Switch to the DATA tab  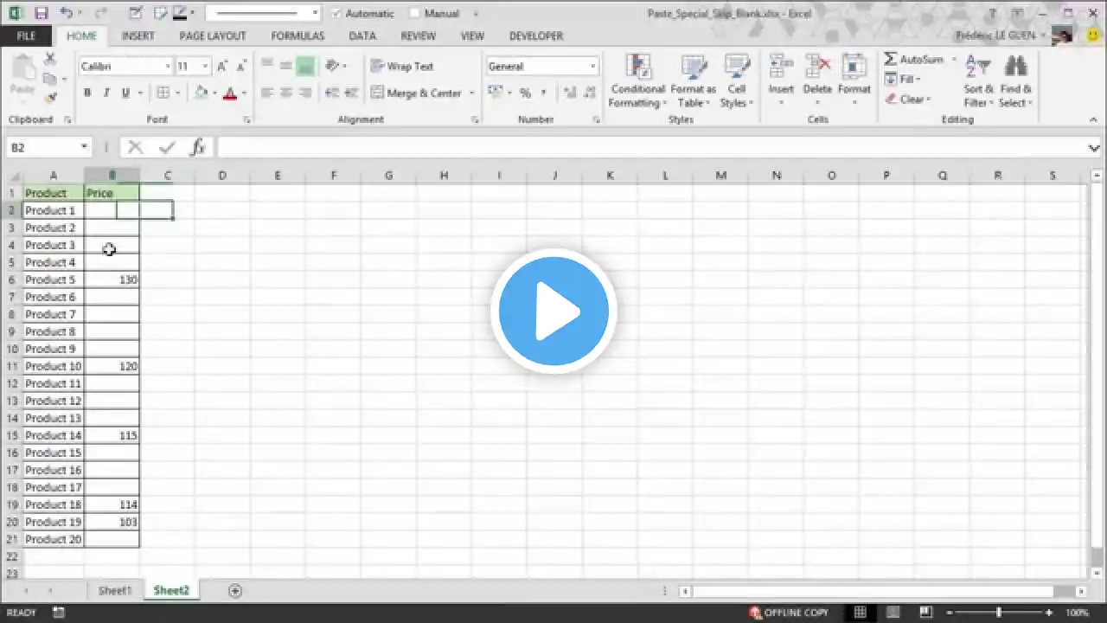click(362, 36)
